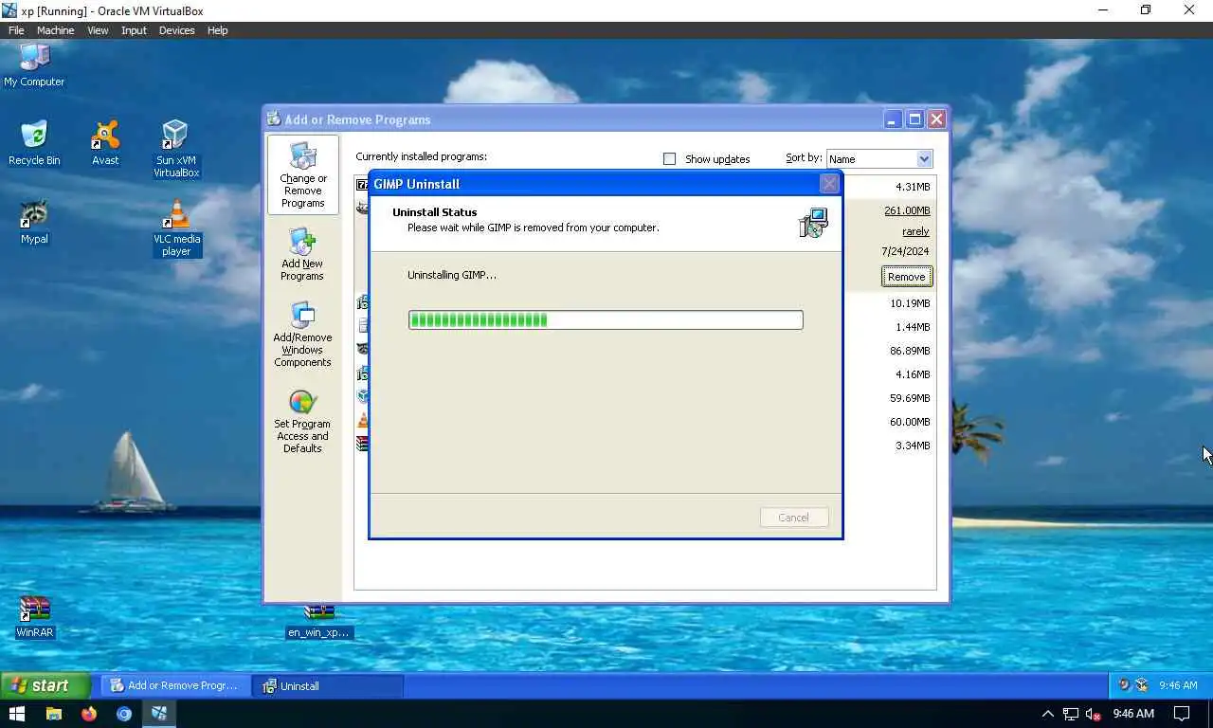This screenshot has height=728, width=1213.
Task: Toggle the Show updates checkbox
Action: pyautogui.click(x=669, y=158)
